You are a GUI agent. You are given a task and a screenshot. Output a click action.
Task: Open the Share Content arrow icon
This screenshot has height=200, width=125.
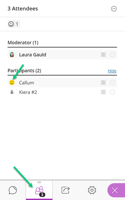coord(66,190)
